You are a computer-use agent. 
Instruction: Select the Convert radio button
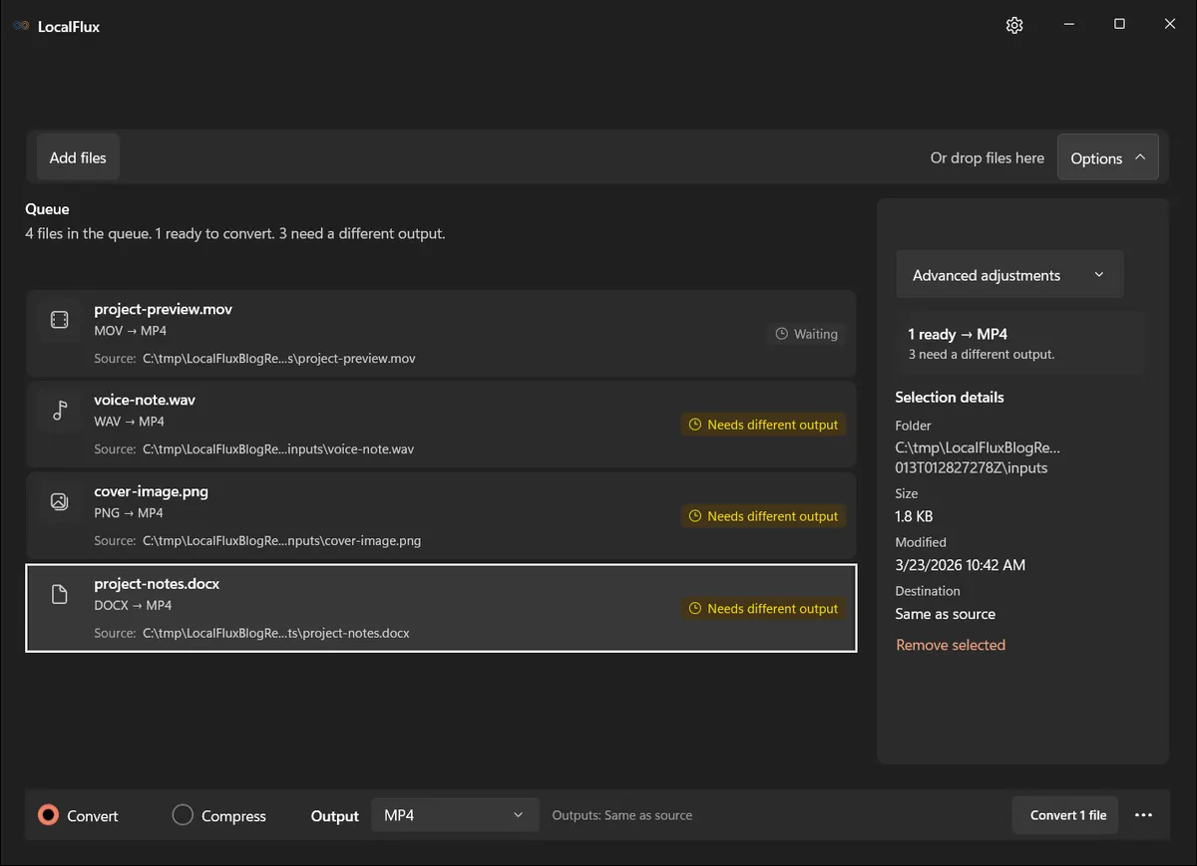tap(48, 815)
